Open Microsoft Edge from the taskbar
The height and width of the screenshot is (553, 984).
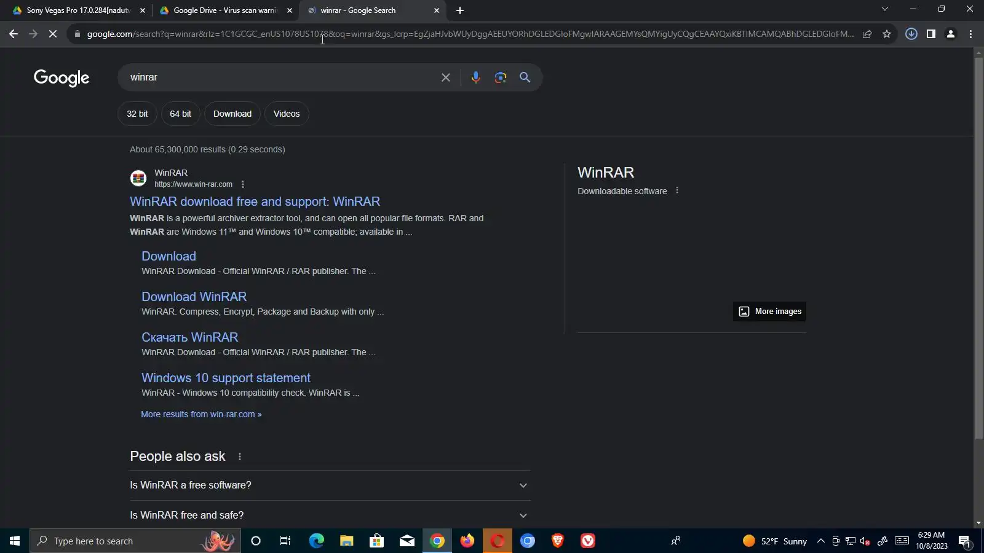point(317,541)
